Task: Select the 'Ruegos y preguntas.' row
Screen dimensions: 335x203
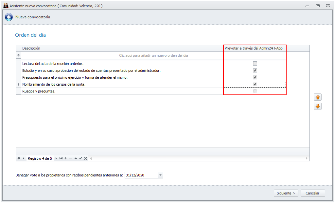Action: pyautogui.click(x=122, y=91)
